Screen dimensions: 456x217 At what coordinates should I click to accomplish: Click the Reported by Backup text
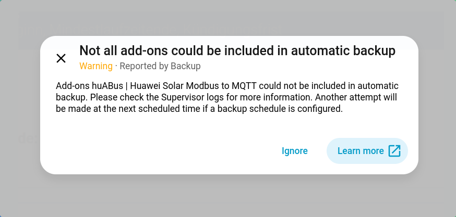[160, 66]
